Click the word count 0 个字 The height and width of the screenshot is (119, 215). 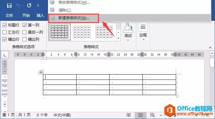(x=42, y=115)
